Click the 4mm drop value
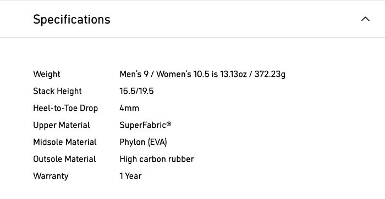Image resolution: width=385 pixels, height=199 pixels. (x=129, y=108)
